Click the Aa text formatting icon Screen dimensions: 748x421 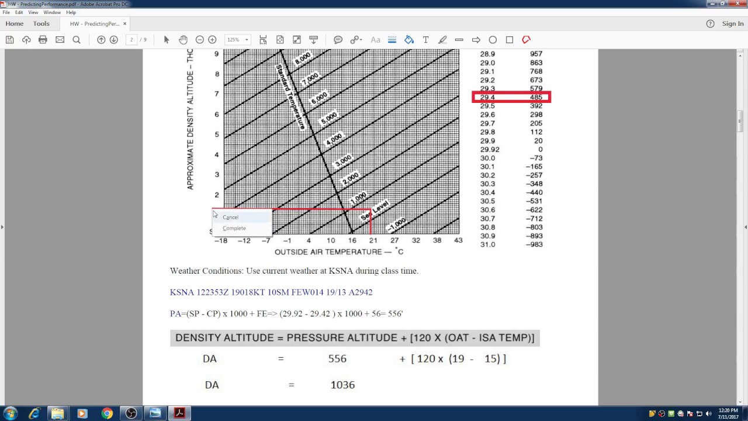(375, 40)
